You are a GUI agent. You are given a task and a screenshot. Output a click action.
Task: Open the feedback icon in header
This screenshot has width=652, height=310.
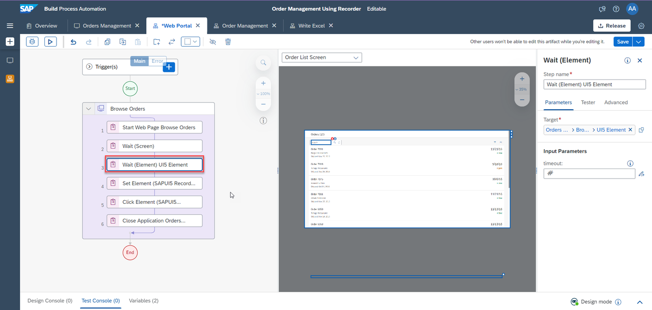point(602,9)
